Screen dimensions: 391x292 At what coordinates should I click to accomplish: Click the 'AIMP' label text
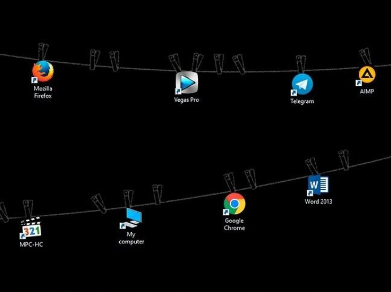[x=367, y=92]
